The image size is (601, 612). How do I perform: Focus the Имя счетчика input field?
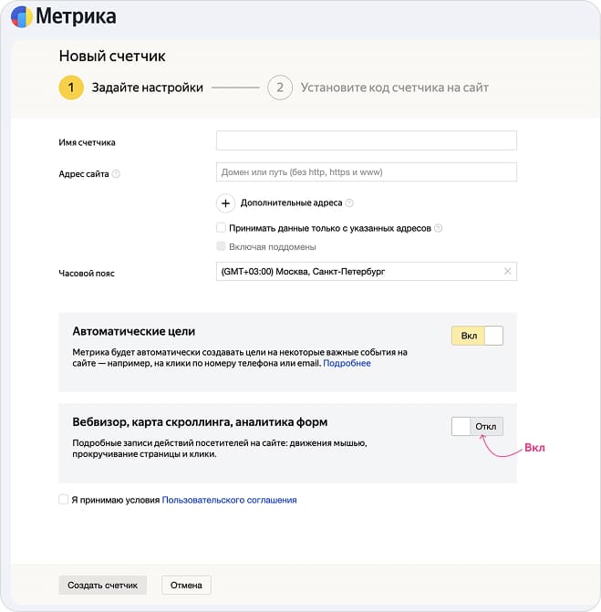[x=366, y=140]
